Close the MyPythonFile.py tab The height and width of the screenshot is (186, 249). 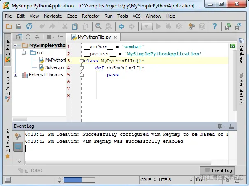pos(116,37)
